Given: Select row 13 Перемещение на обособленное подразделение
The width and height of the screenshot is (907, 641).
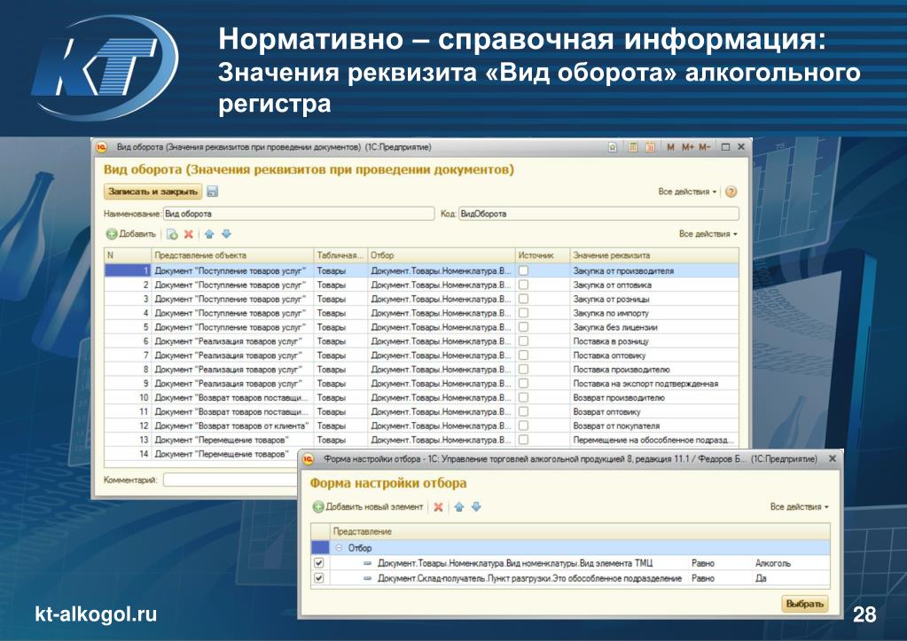Looking at the screenshot, I should (x=421, y=440).
